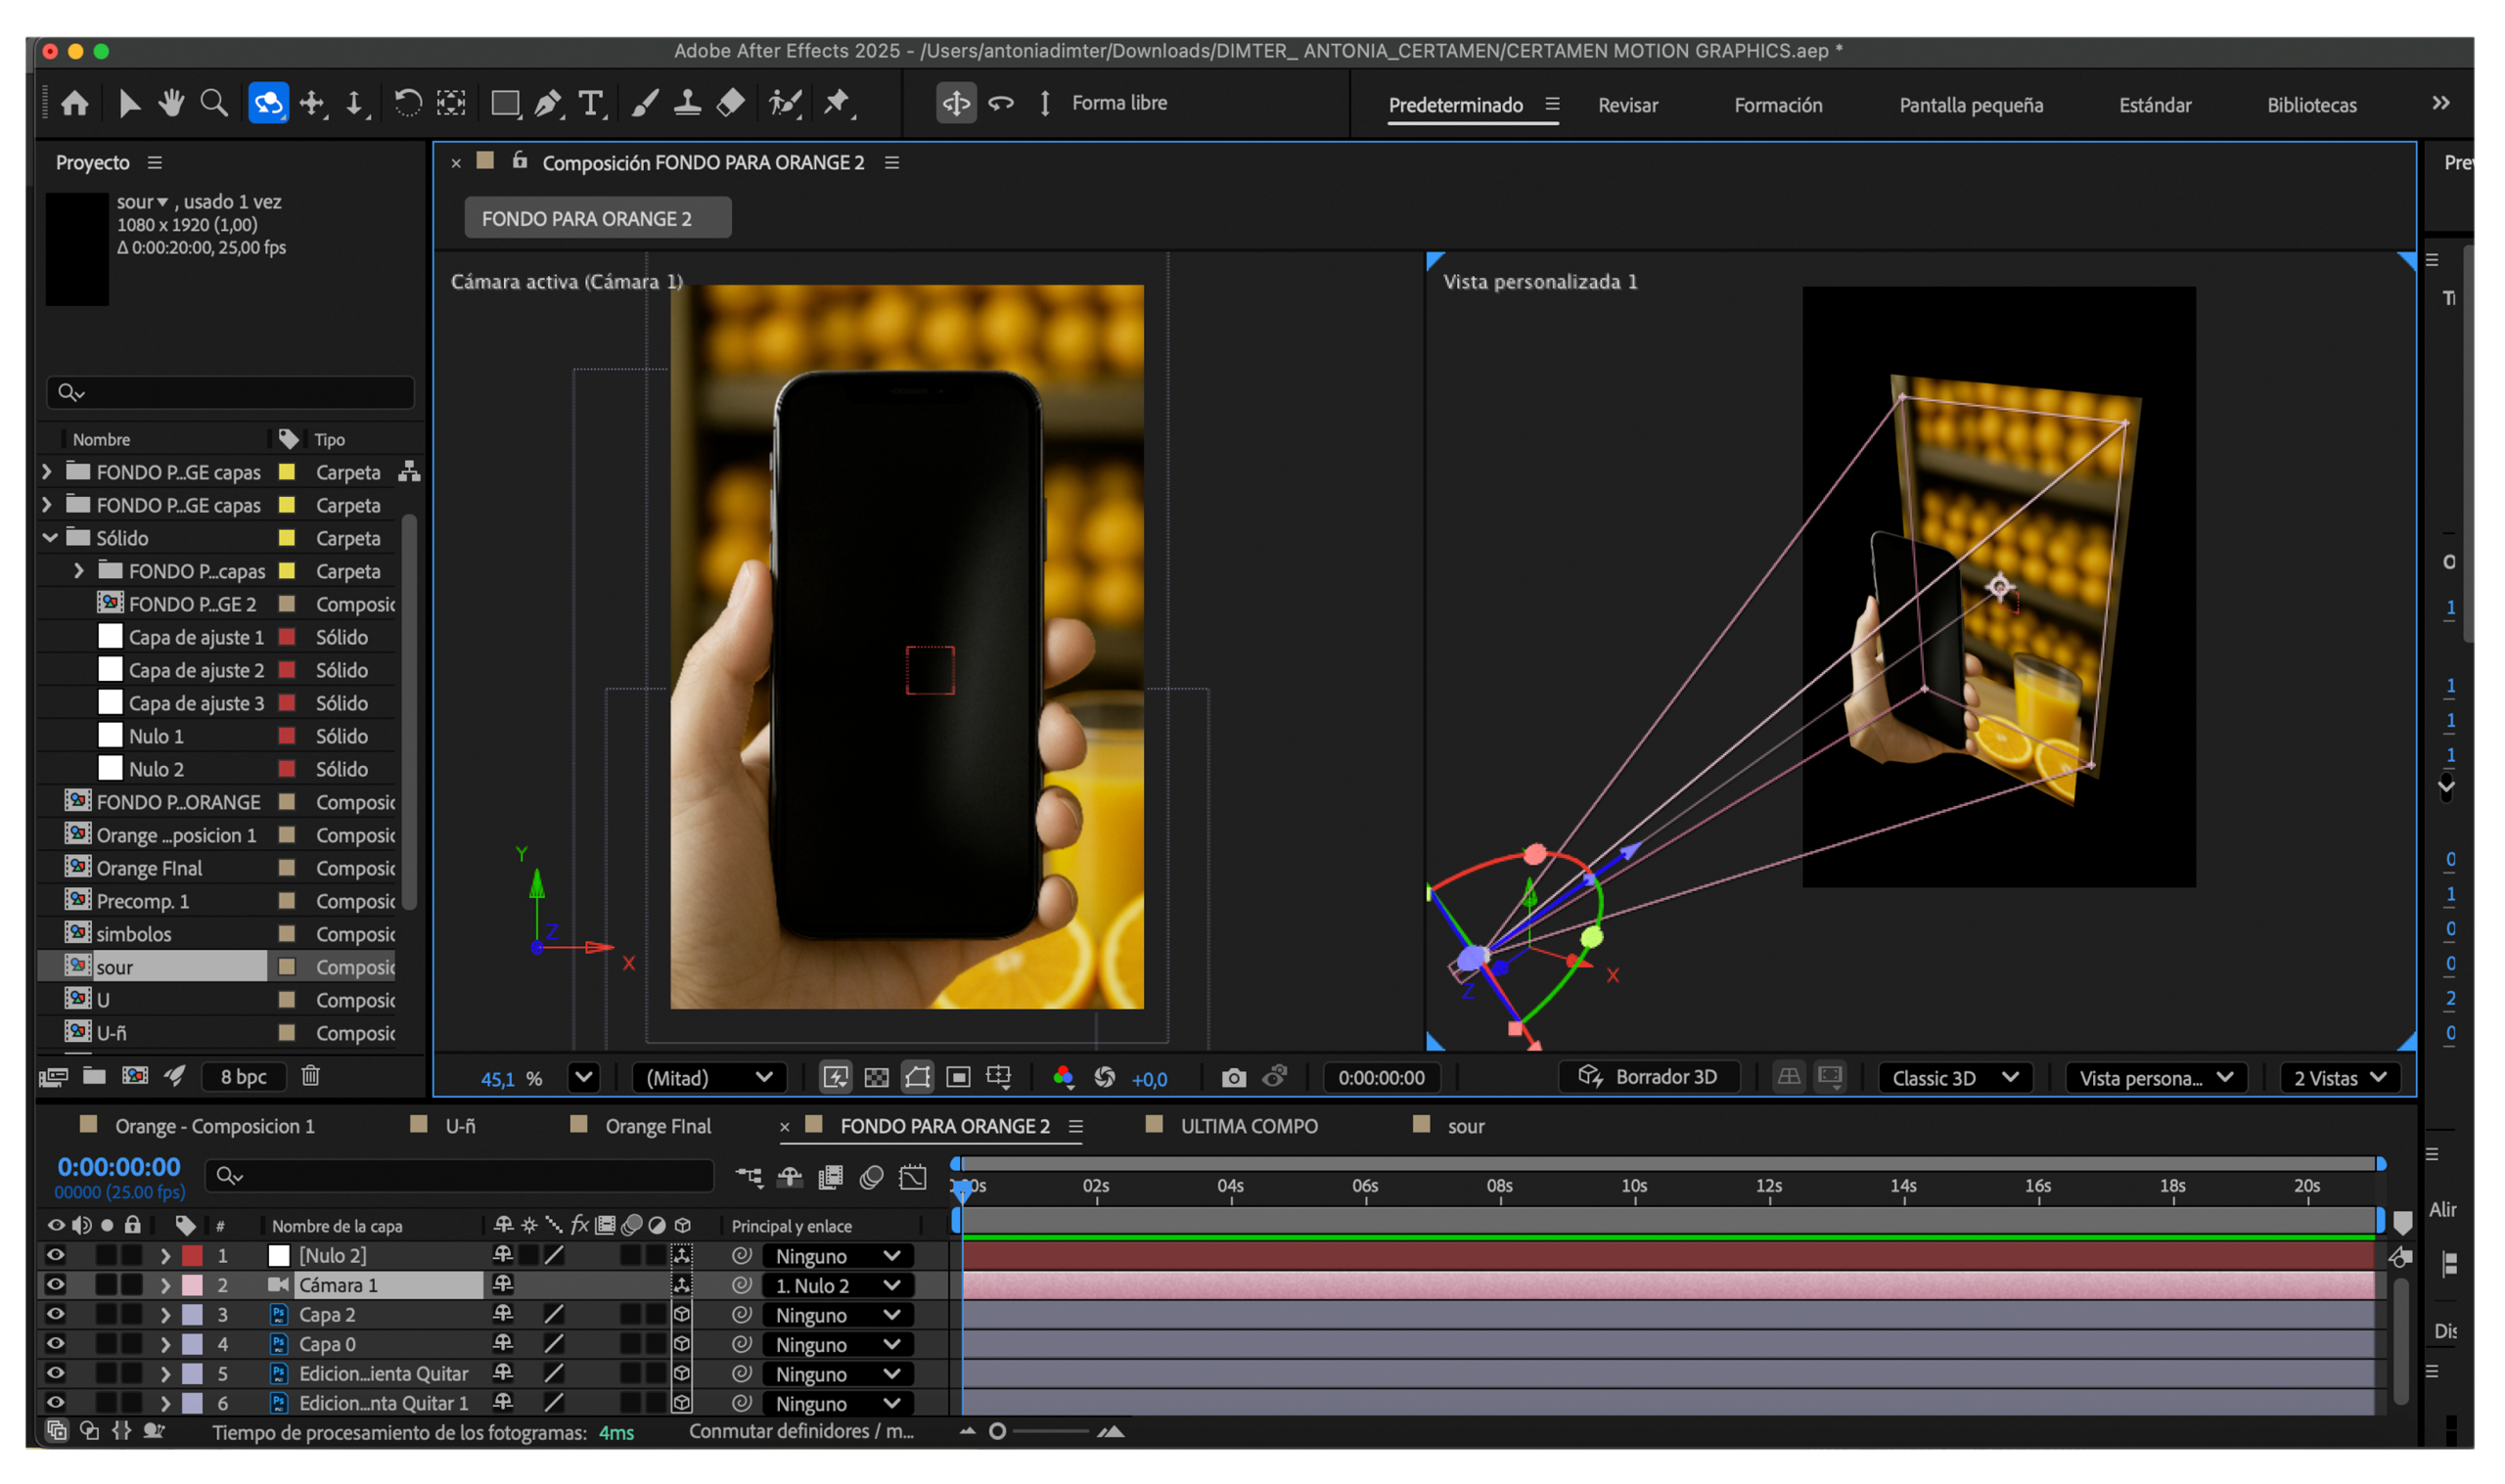
Task: Switch to the ULTIMA COMPO timeline tab
Action: pyautogui.click(x=1247, y=1126)
